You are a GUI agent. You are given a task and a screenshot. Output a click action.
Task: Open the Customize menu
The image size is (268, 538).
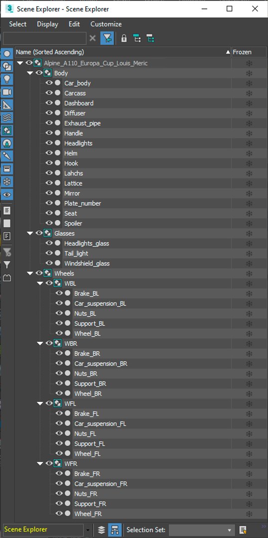coord(106,24)
